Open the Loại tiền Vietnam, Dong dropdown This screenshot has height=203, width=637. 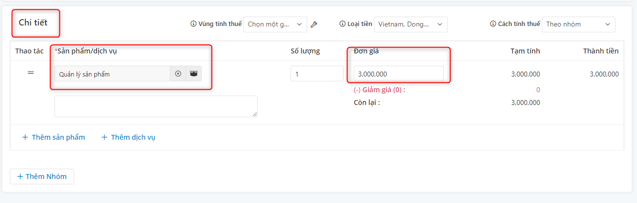point(411,24)
